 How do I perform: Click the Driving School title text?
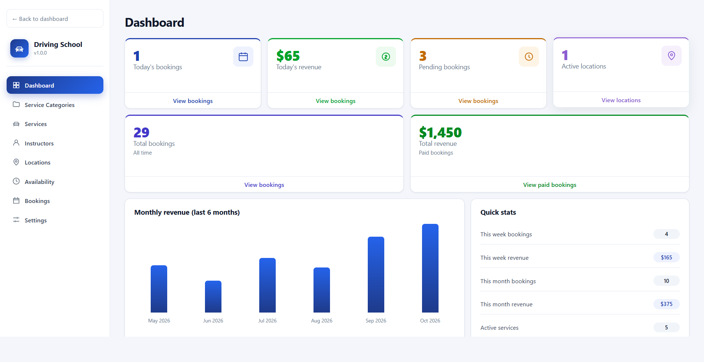click(x=58, y=44)
